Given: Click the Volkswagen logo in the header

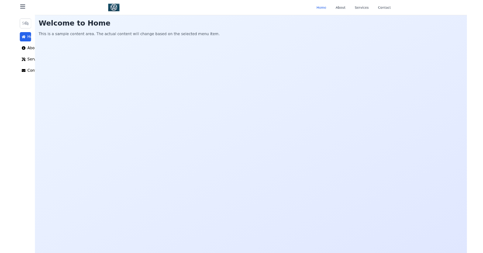Looking at the screenshot, I should [x=114, y=7].
